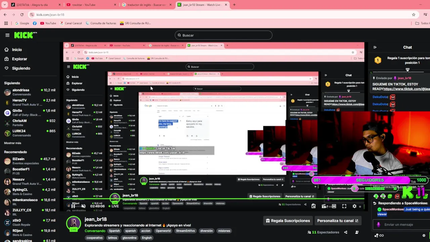The image size is (430, 242).
Task: Click the zEkO channel avatar
Action: 7,223
